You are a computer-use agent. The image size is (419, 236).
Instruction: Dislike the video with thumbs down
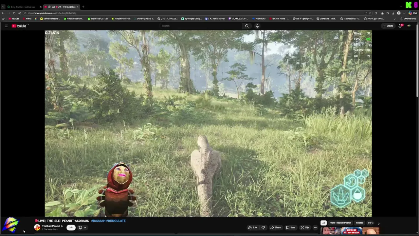[x=263, y=227]
